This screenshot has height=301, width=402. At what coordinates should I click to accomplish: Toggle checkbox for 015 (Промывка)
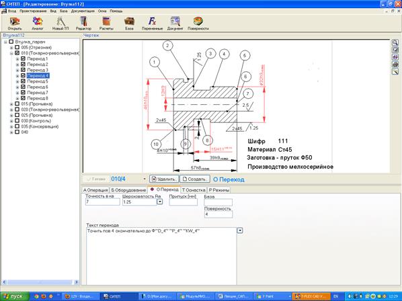click(17, 103)
